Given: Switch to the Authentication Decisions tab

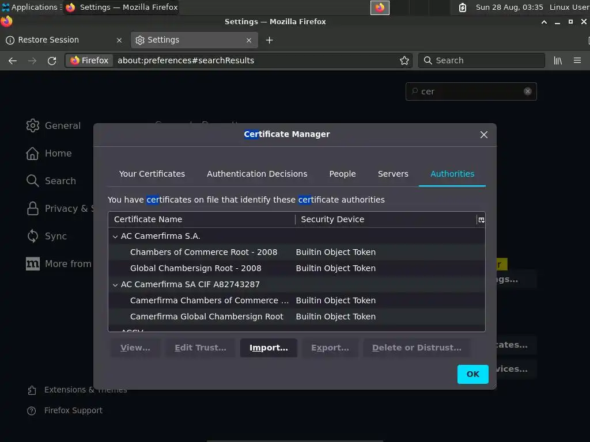Looking at the screenshot, I should tap(257, 174).
